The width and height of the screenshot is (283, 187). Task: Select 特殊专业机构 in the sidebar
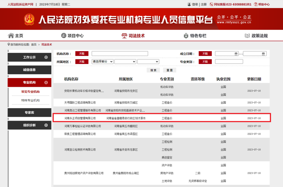(30, 100)
